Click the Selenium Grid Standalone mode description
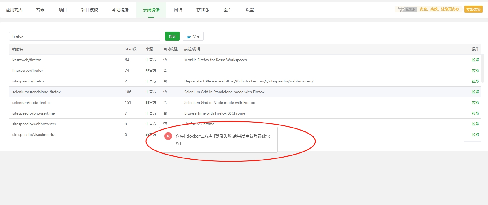This screenshot has width=488, height=205. pyautogui.click(x=224, y=92)
